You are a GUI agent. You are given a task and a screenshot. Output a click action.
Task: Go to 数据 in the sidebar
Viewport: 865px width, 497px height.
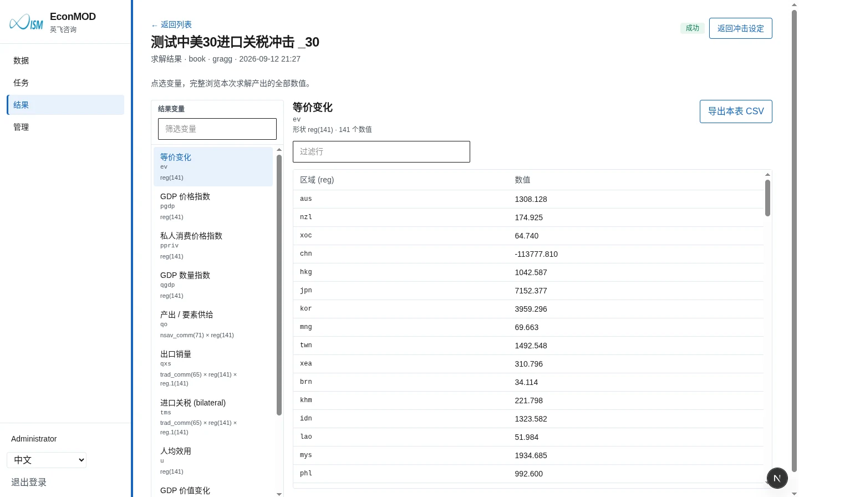click(65, 60)
